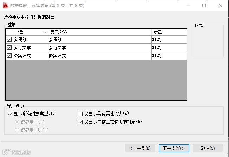
Task: Maximize the 数据提取 dialog window
Action: click(204, 5)
